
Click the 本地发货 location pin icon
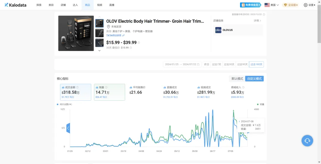pos(108,27)
